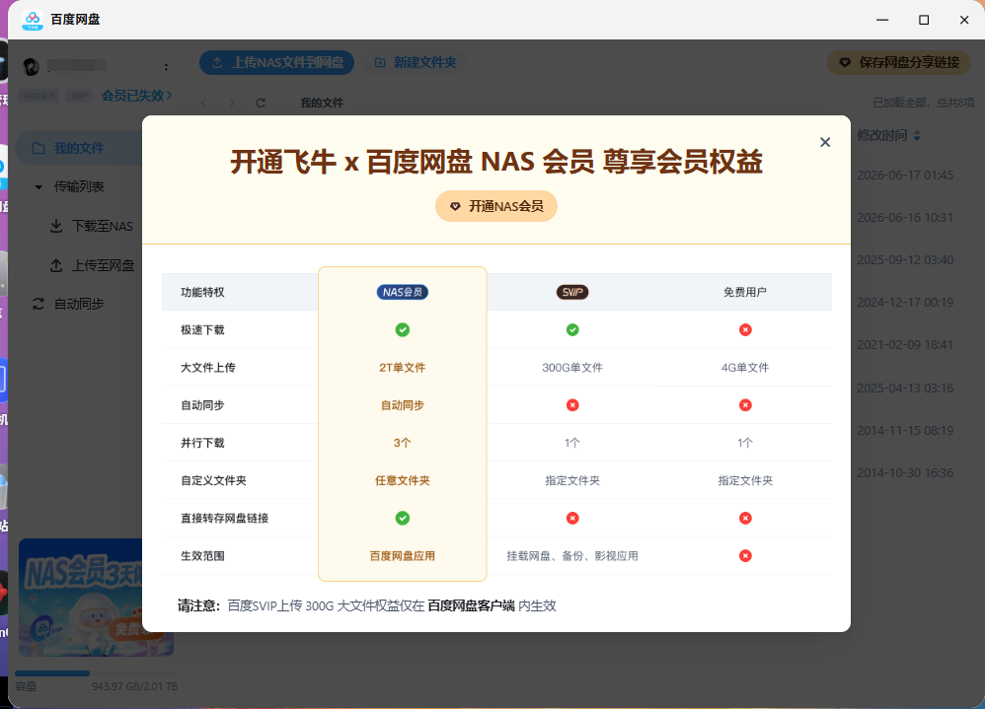
Task: Click the 2026-06-17 01:45 date row
Action: click(905, 176)
